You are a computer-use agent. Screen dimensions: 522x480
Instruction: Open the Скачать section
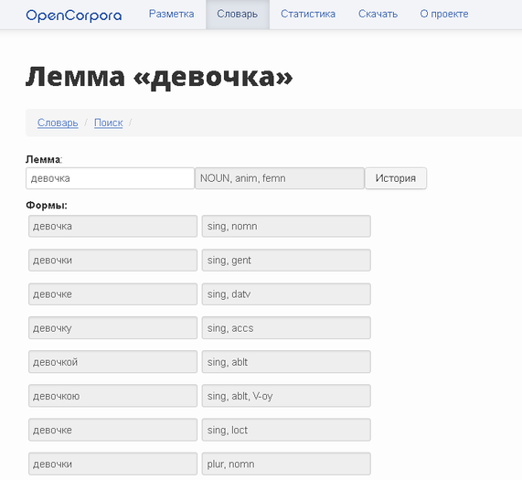tap(378, 14)
